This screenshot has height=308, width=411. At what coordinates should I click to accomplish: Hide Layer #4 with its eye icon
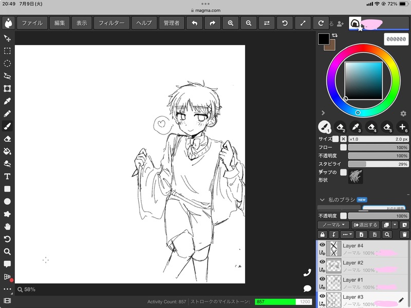(322, 245)
